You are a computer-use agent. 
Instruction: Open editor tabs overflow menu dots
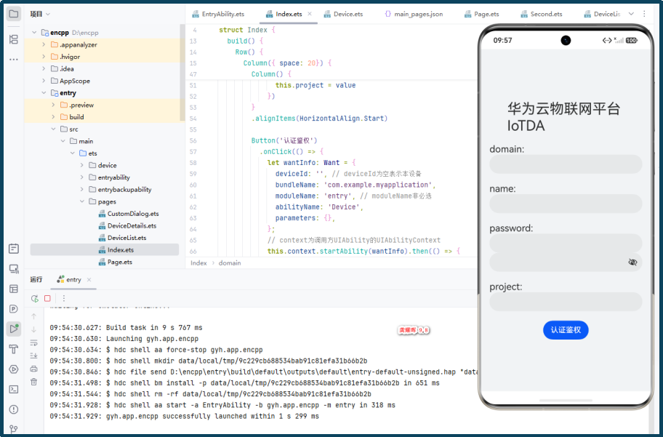point(644,14)
